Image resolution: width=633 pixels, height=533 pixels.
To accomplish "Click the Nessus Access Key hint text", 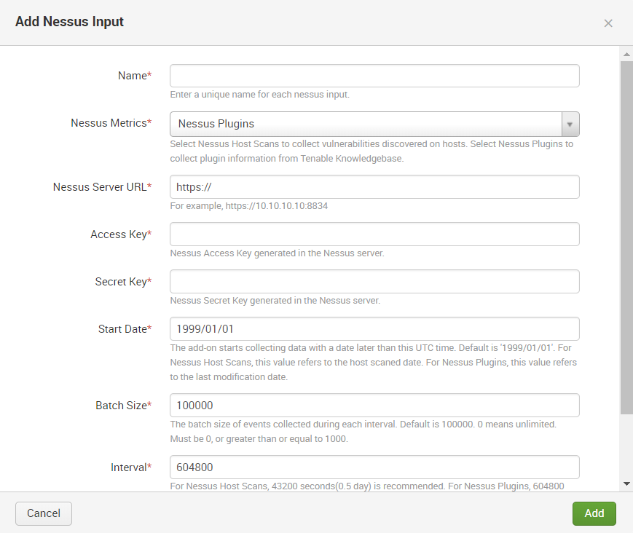I will [277, 253].
